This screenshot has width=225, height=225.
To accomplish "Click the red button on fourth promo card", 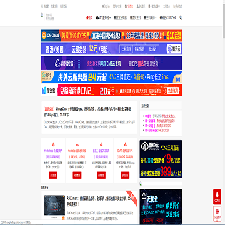I will click(125, 175).
